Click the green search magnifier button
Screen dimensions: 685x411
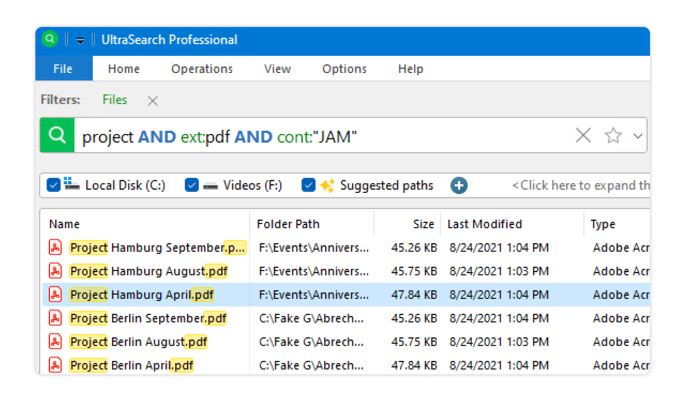57,135
